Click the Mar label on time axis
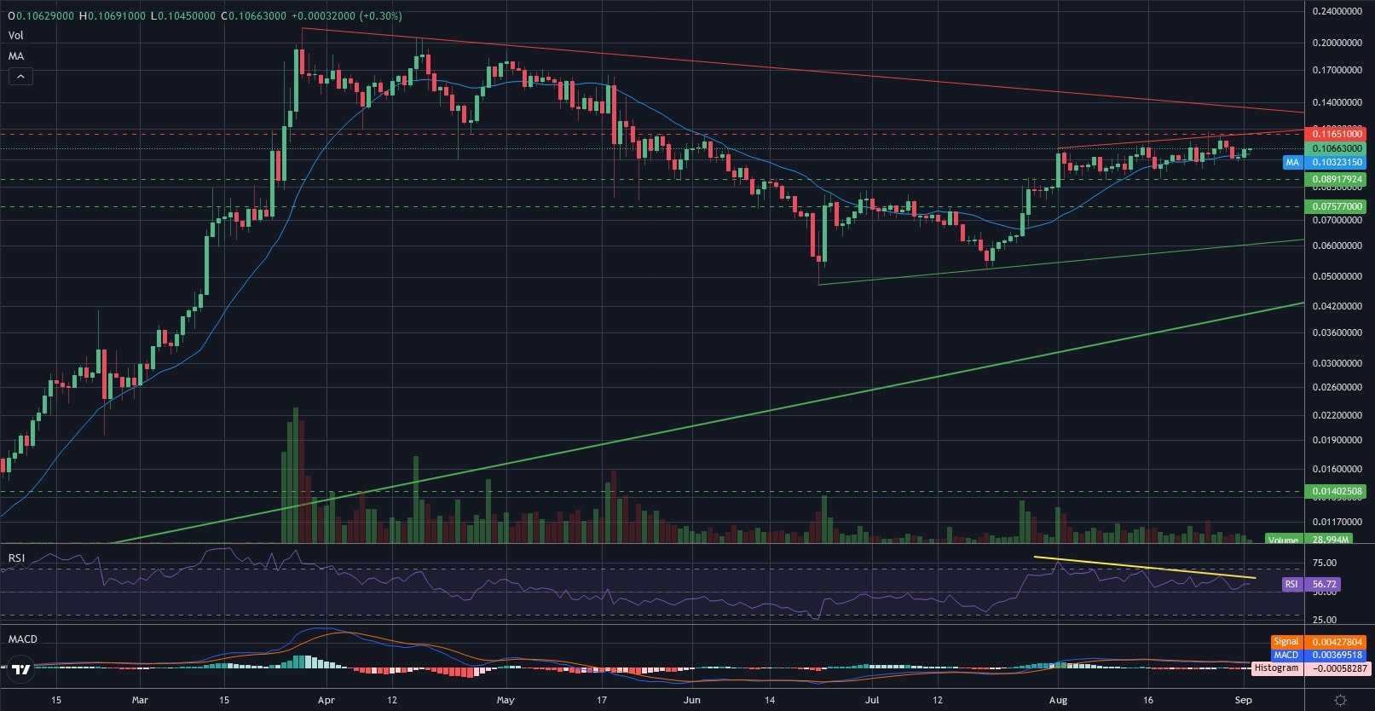Screen dimensions: 1375x711 pyautogui.click(x=140, y=700)
